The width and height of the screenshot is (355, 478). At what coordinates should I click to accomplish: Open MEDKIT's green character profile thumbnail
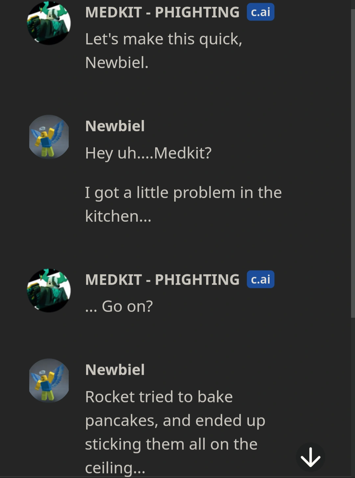pyautogui.click(x=48, y=22)
